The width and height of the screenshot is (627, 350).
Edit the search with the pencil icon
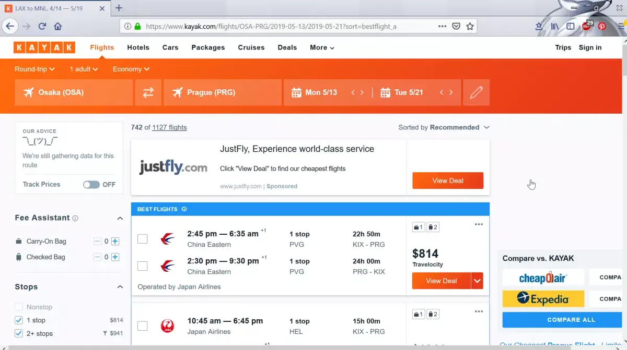click(x=476, y=92)
